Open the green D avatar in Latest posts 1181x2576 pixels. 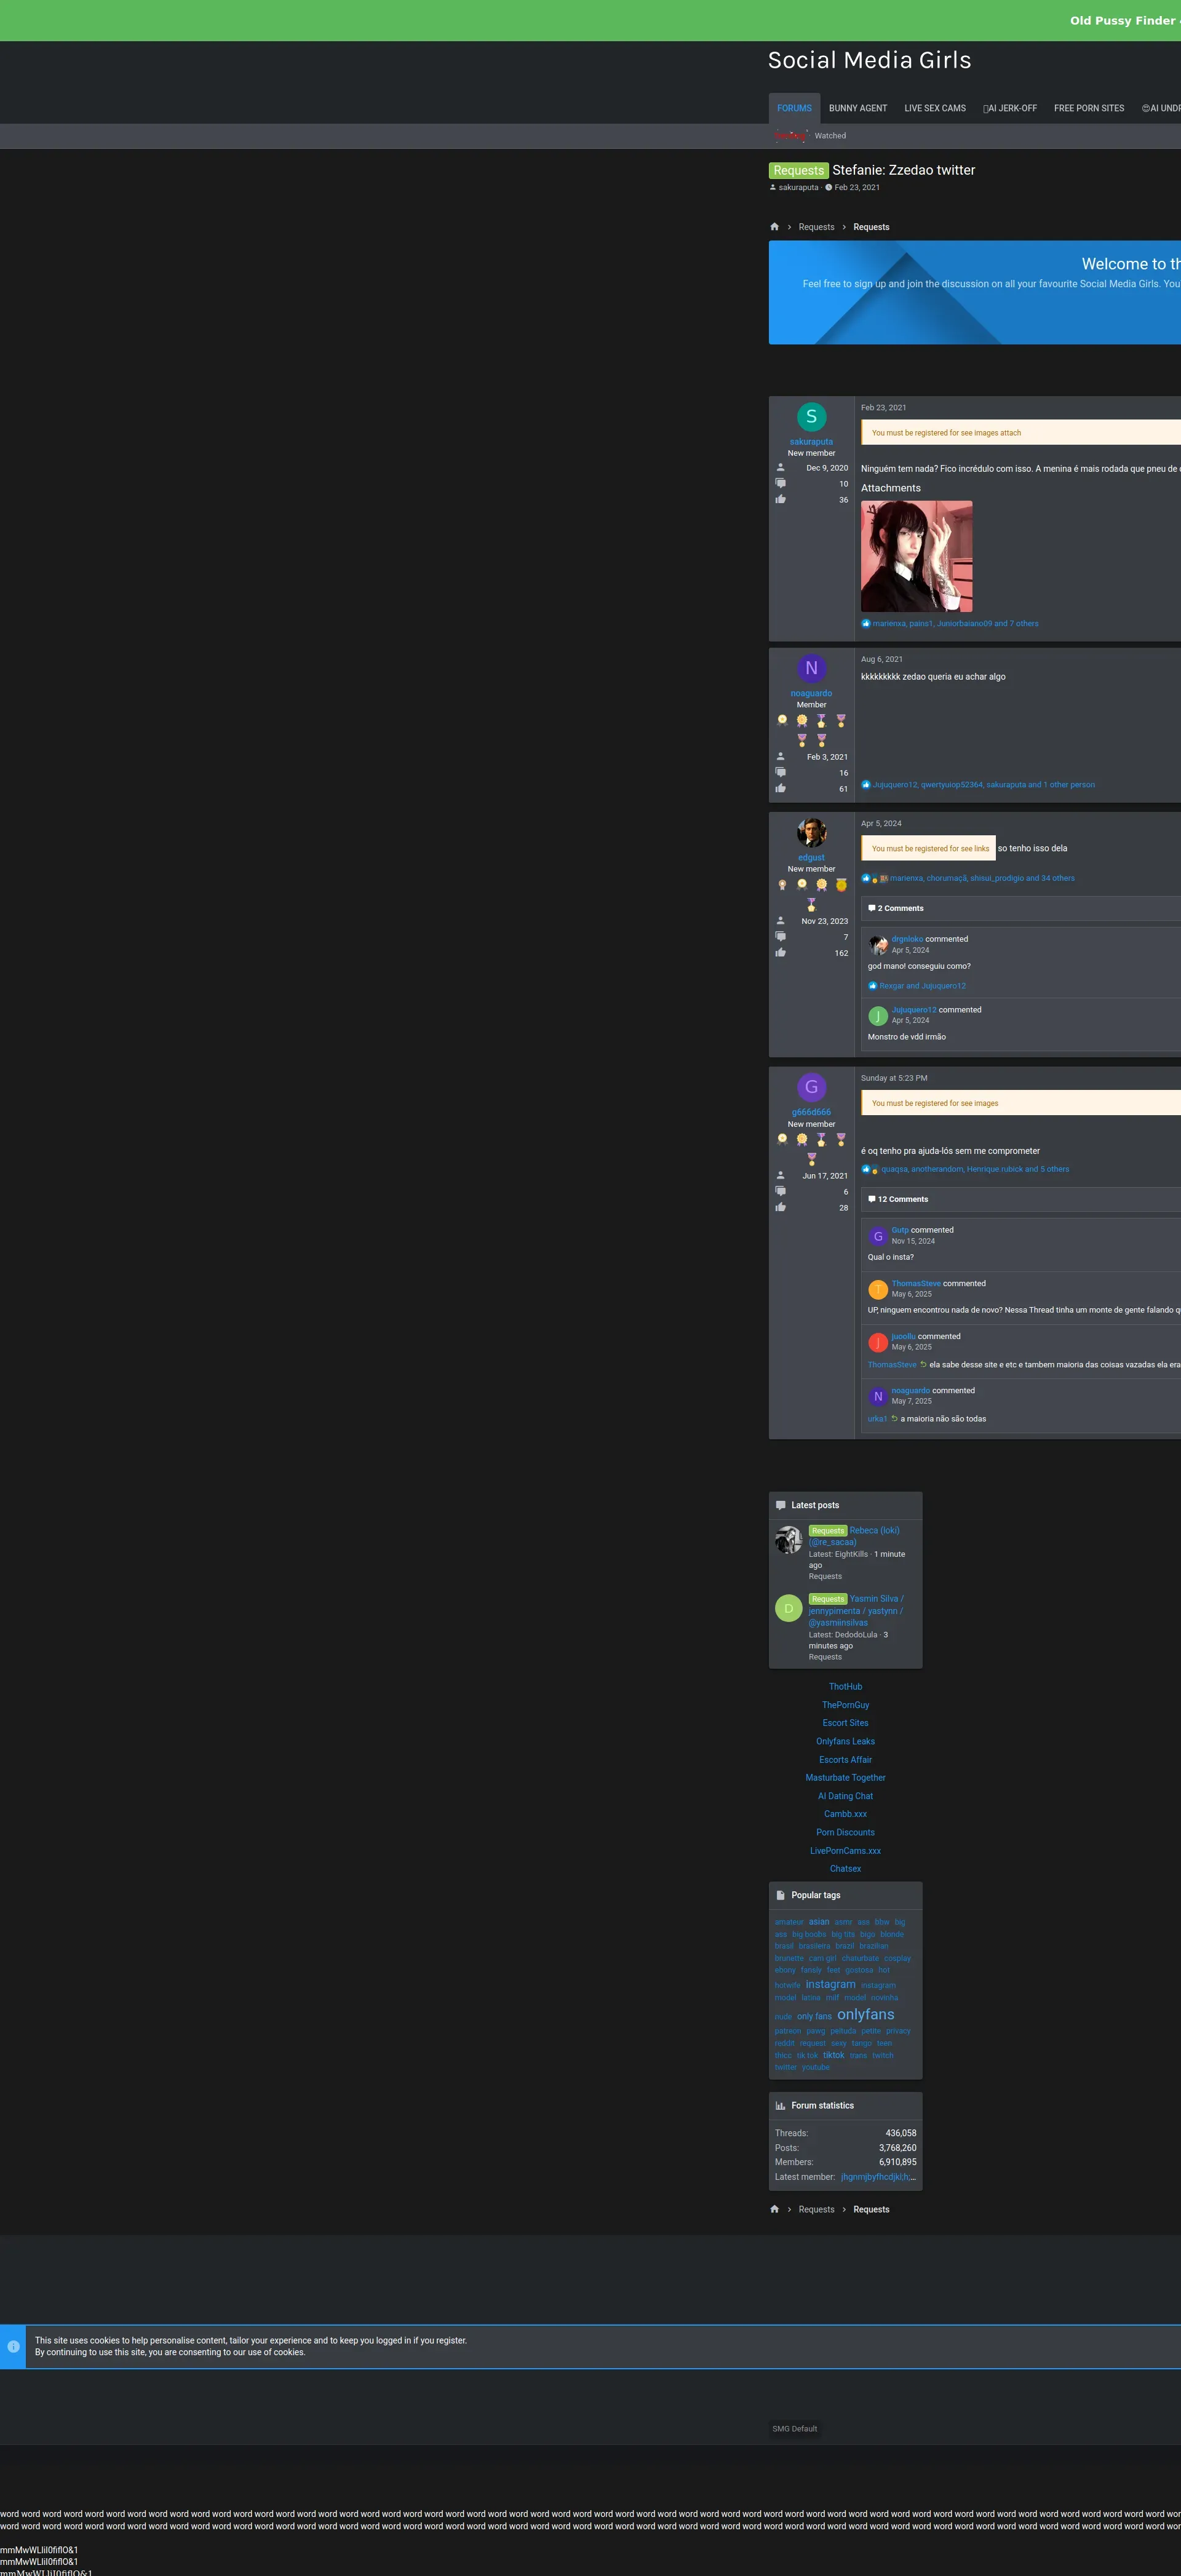(x=789, y=1608)
